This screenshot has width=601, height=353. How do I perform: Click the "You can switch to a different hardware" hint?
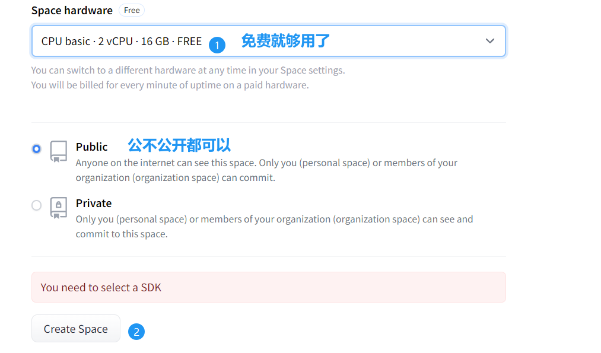pyautogui.click(x=188, y=70)
